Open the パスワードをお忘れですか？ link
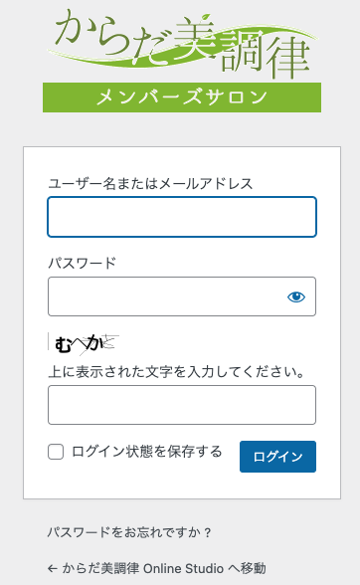360x585 pixels. pos(129,532)
